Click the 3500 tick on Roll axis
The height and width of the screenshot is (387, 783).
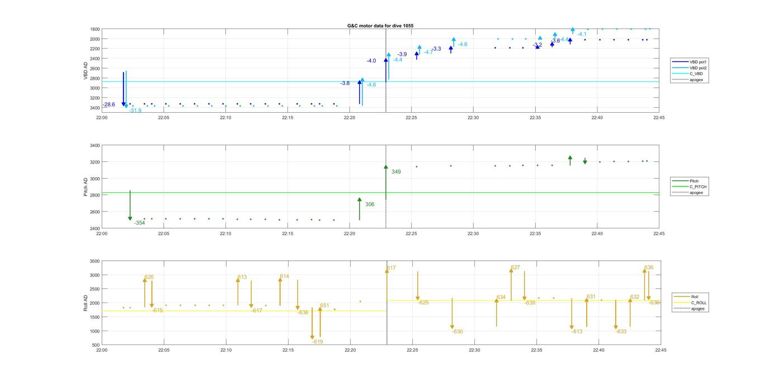pos(96,261)
